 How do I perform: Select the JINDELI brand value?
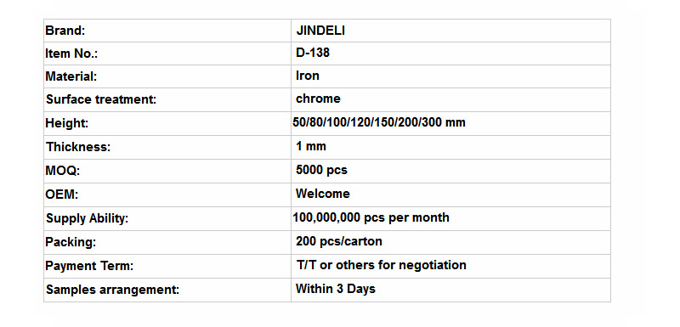(320, 31)
